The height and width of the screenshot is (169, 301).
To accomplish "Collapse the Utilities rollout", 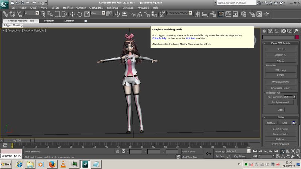I will 280,117.
